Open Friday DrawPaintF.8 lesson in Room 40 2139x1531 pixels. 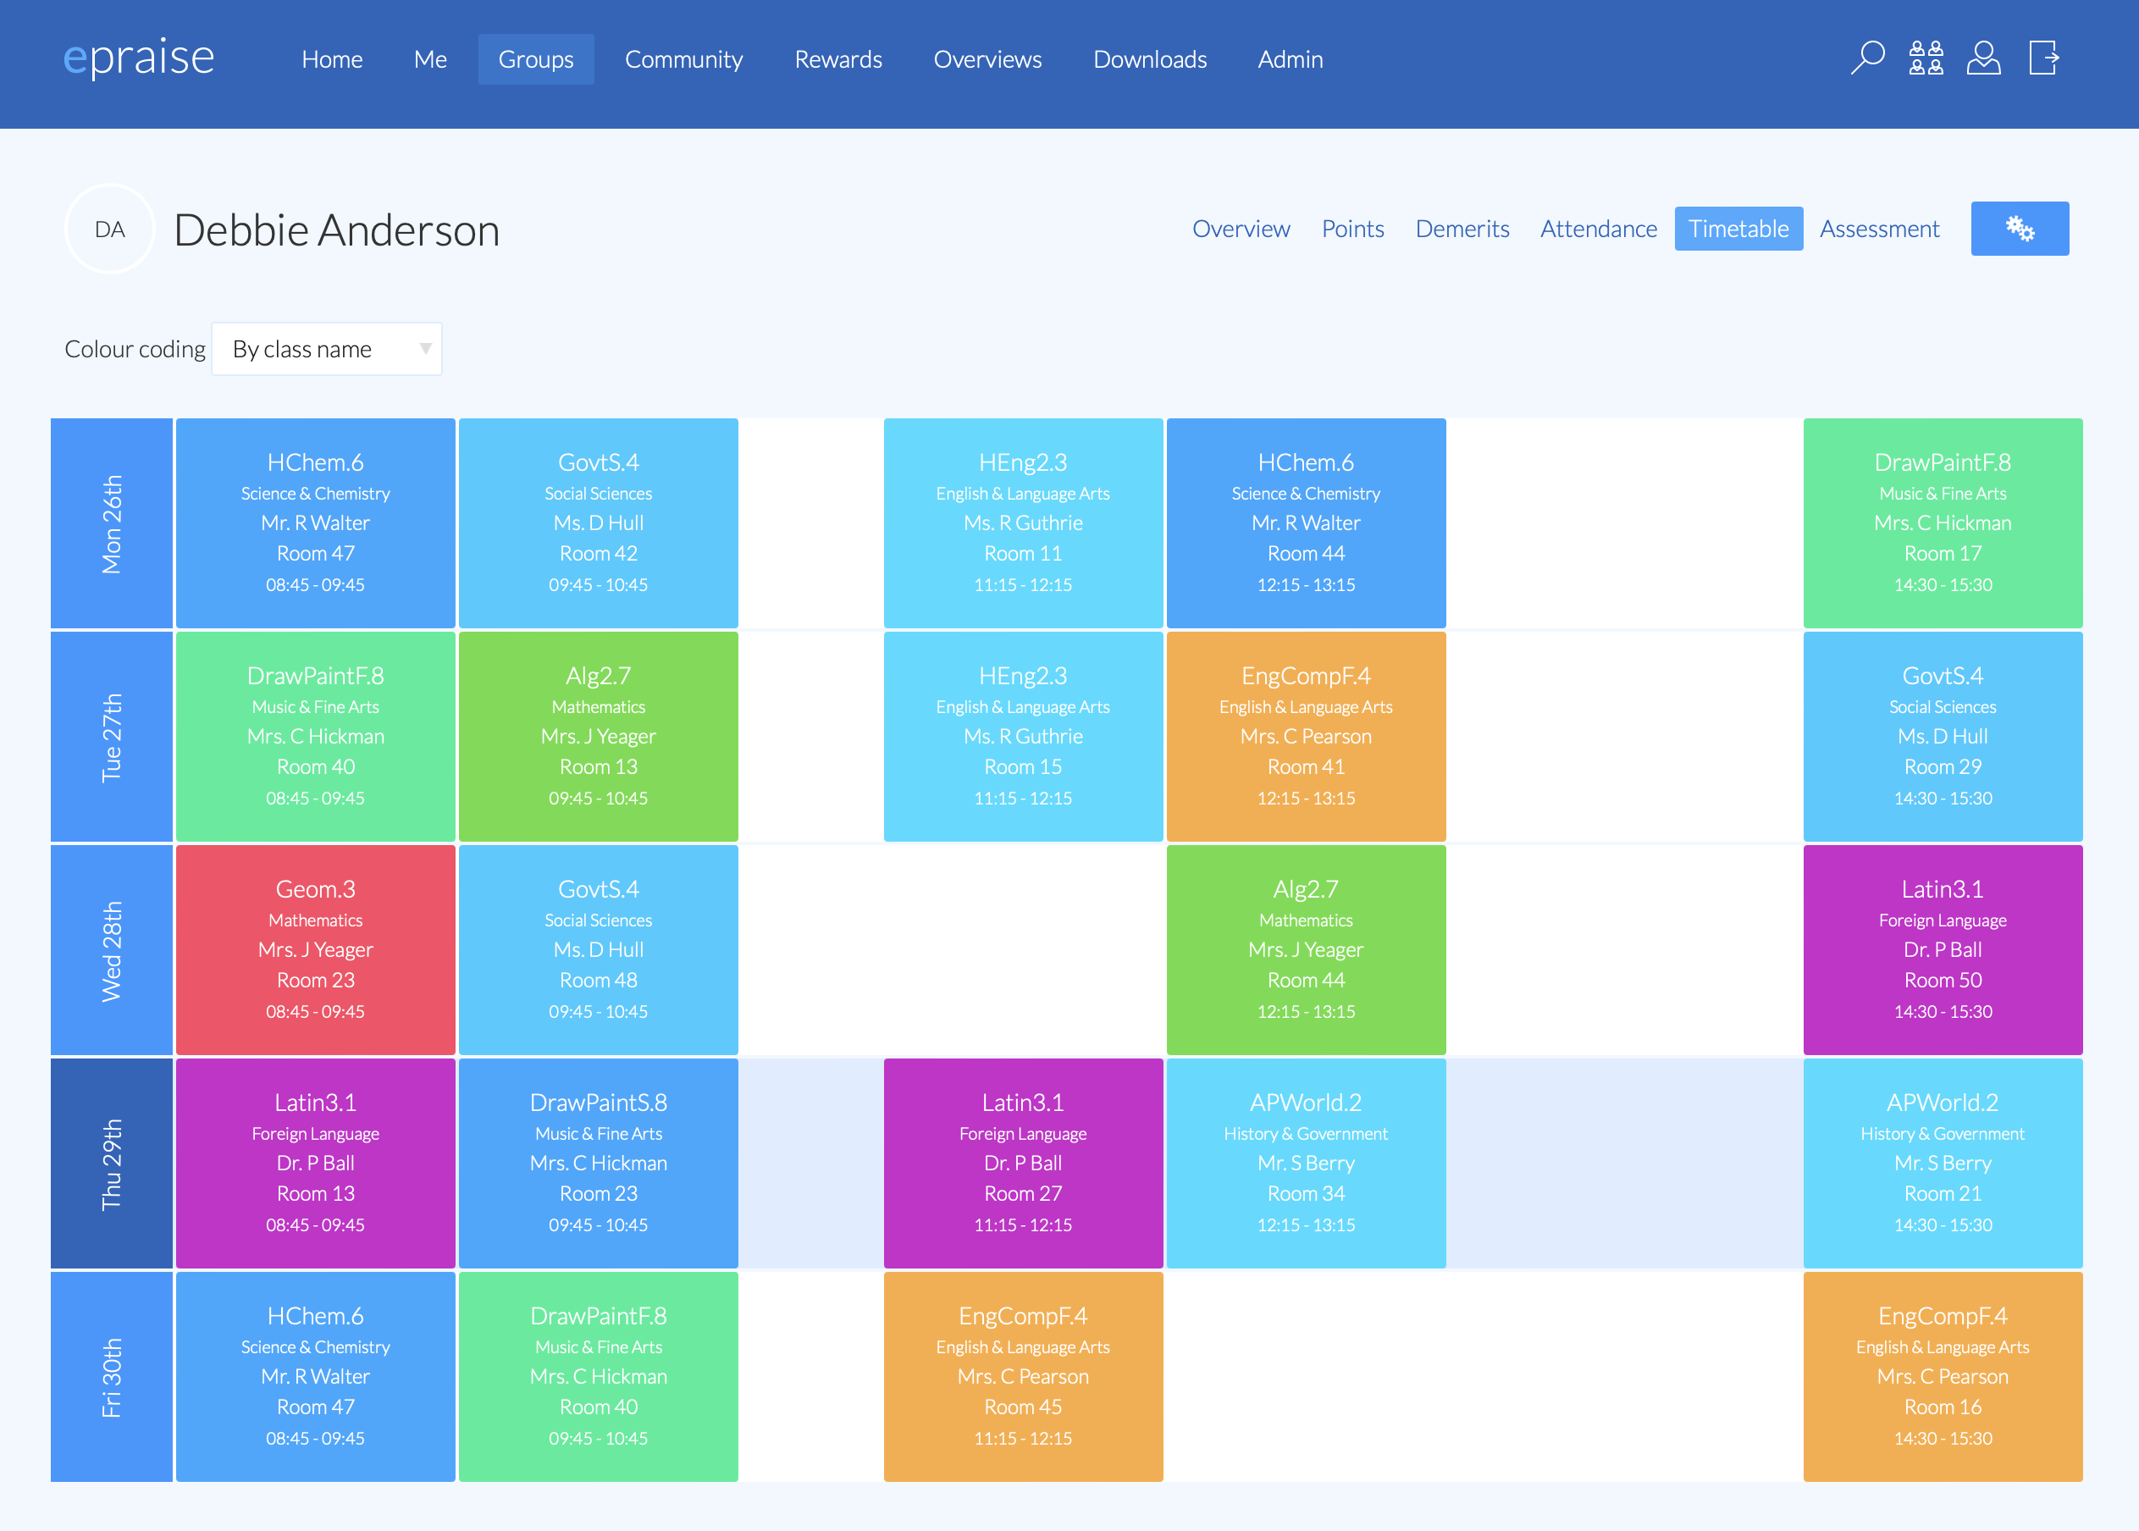point(599,1376)
